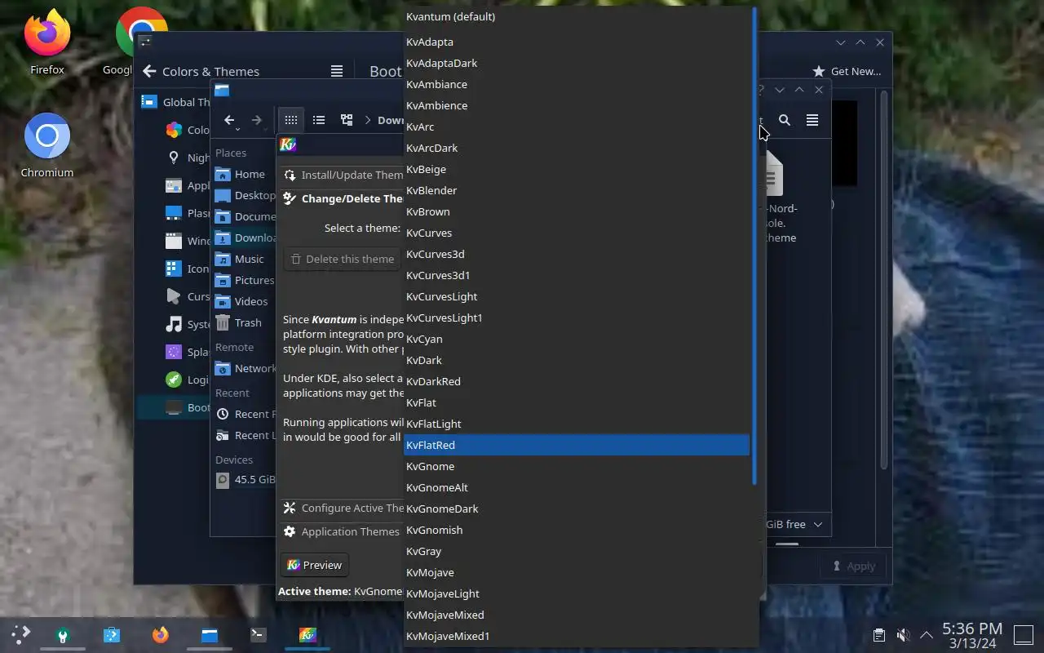The height and width of the screenshot is (653, 1044).
Task: Open clipboard icon in system tray
Action: pyautogui.click(x=878, y=635)
